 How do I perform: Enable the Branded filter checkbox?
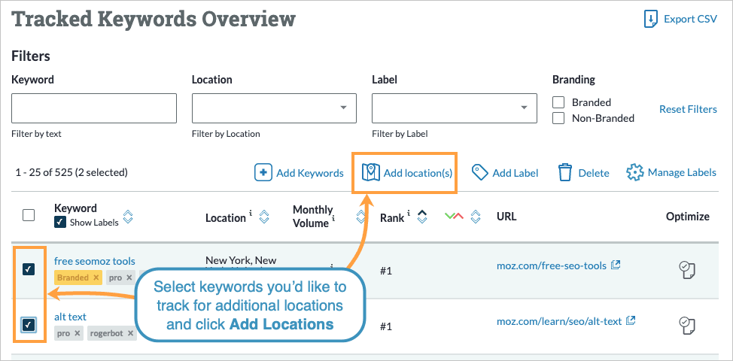click(x=558, y=102)
